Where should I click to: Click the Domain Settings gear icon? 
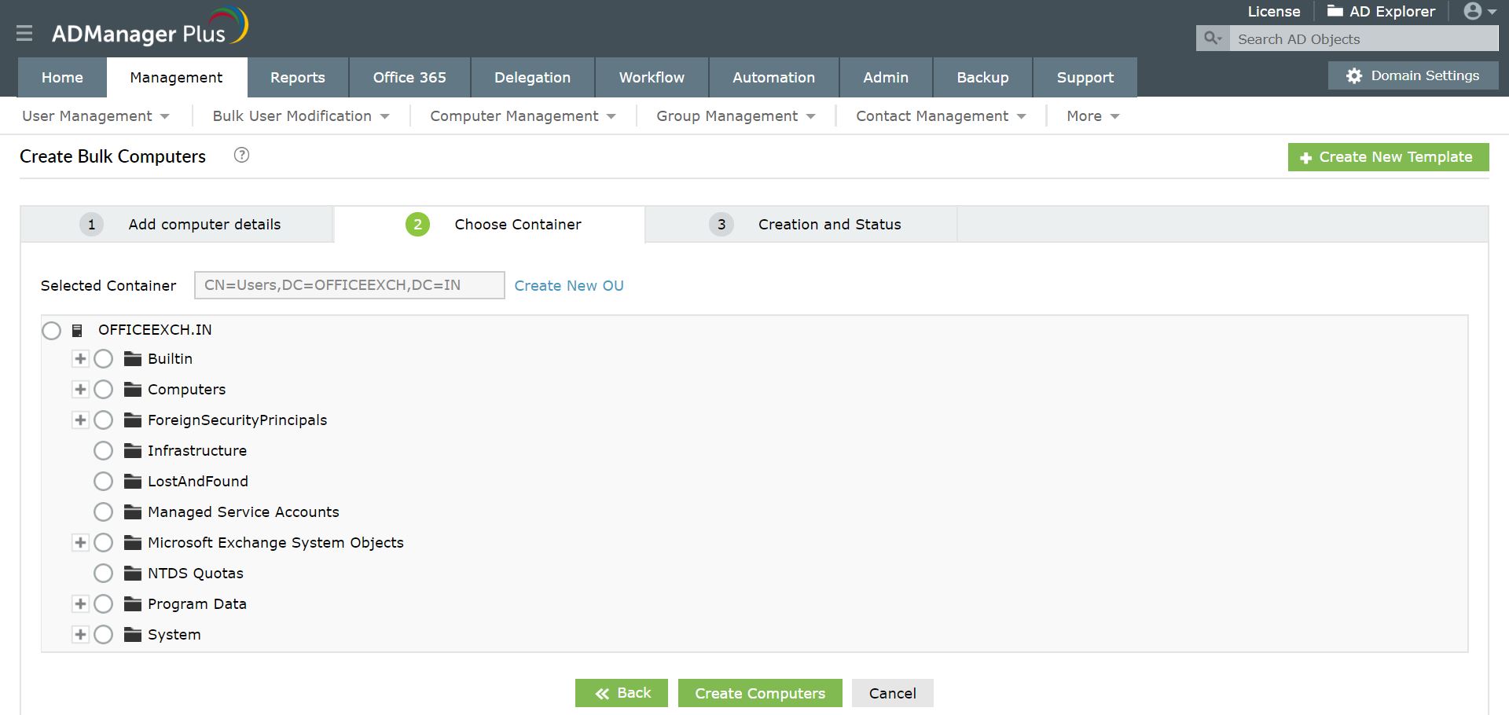pos(1354,75)
